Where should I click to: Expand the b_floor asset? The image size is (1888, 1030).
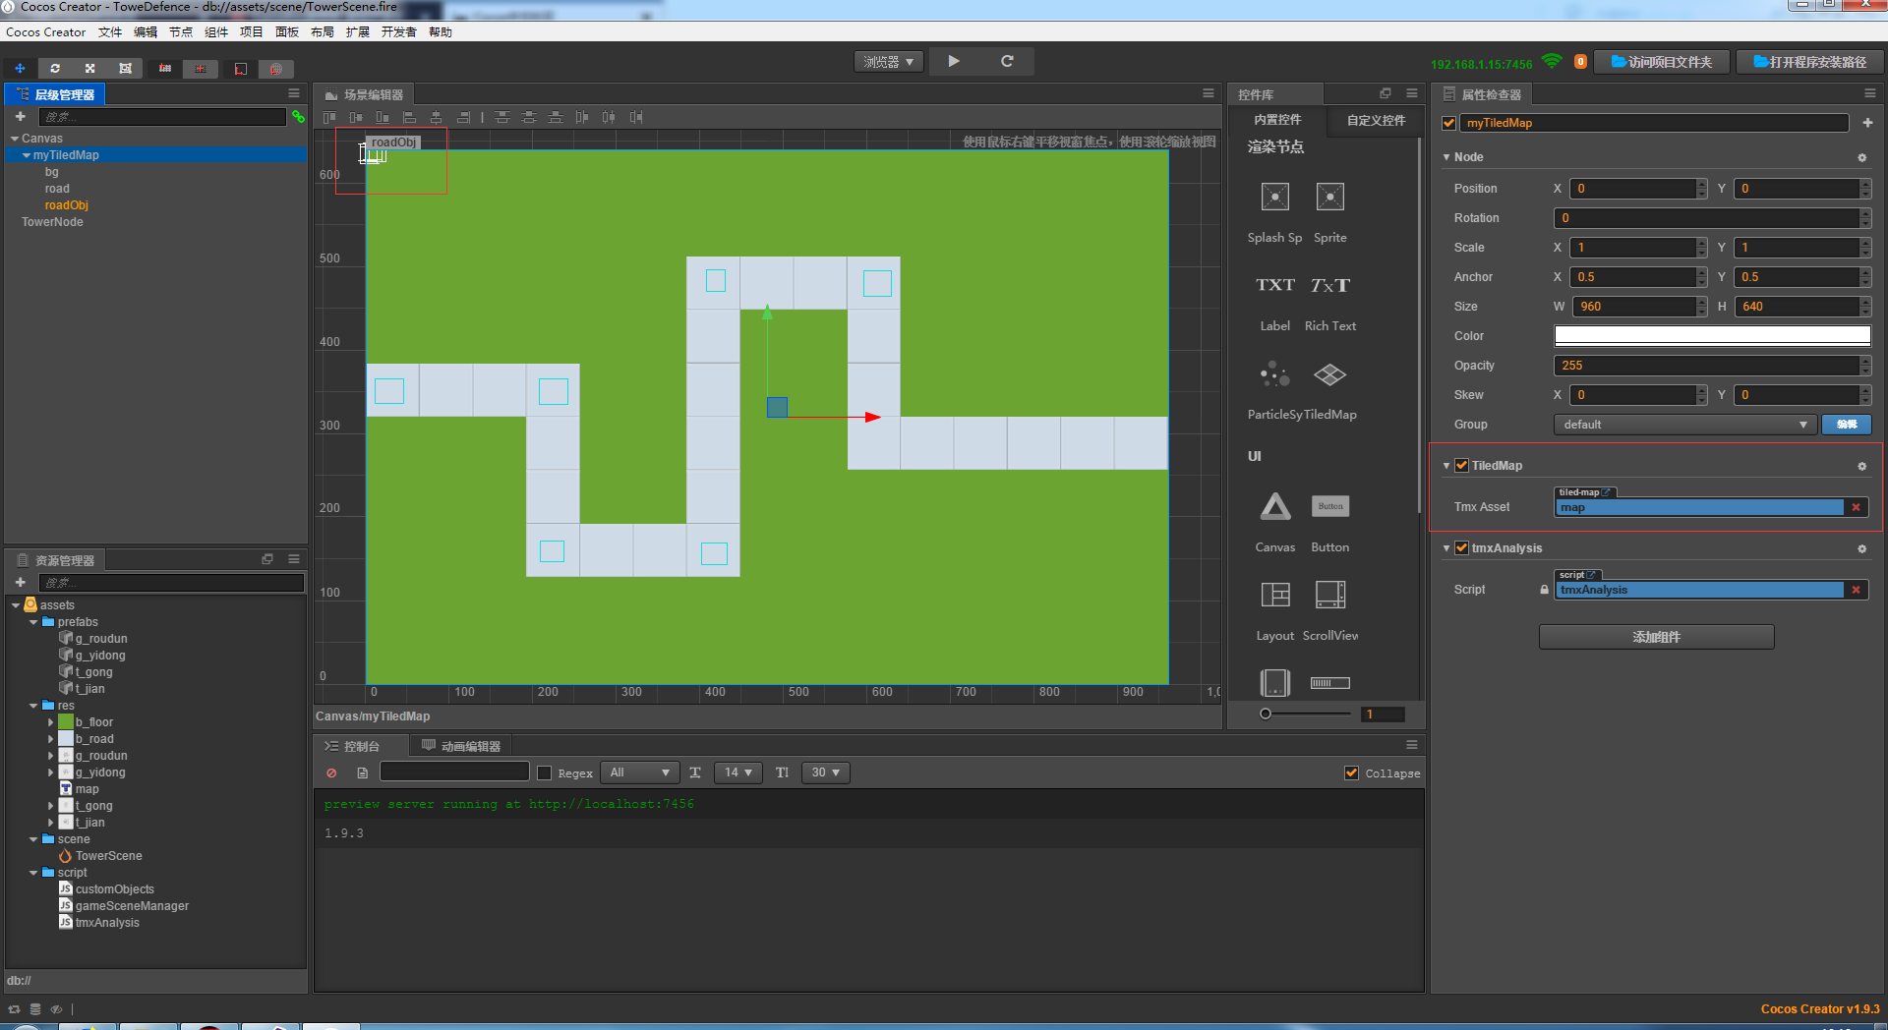point(50,722)
